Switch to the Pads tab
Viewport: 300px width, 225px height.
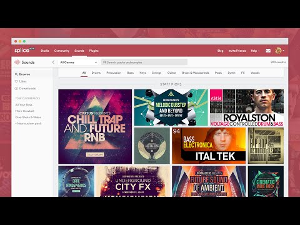coord(218,72)
